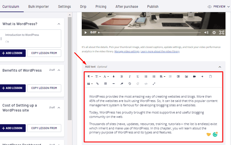This screenshot has height=145, width=231.
Task: Toggle underline formatting
Action: coord(138,77)
